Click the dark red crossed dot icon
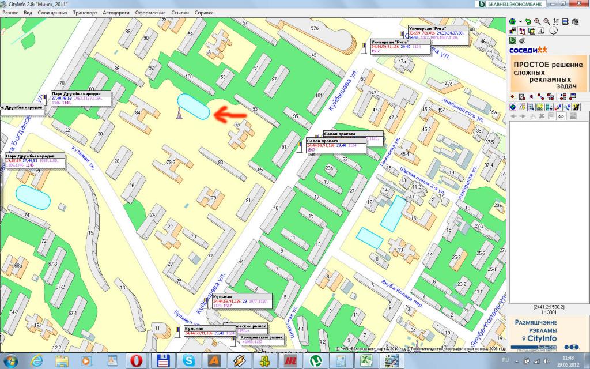 pyautogui.click(x=531, y=96)
